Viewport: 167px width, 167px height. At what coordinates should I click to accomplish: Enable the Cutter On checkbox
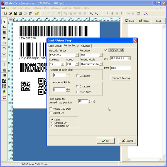51,113
